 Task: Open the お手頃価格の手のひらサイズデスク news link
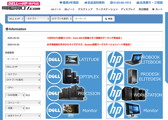pyautogui.click(x=89, y=44)
